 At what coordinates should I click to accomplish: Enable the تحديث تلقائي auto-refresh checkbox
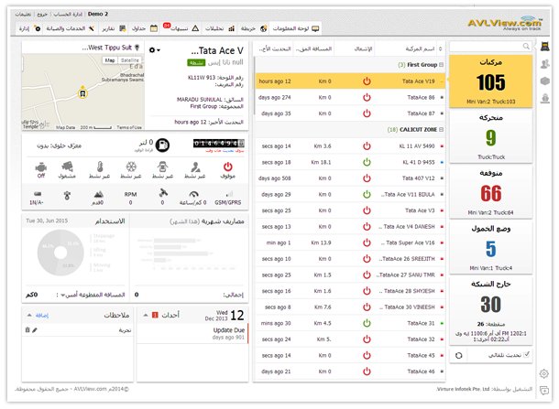[x=527, y=354]
